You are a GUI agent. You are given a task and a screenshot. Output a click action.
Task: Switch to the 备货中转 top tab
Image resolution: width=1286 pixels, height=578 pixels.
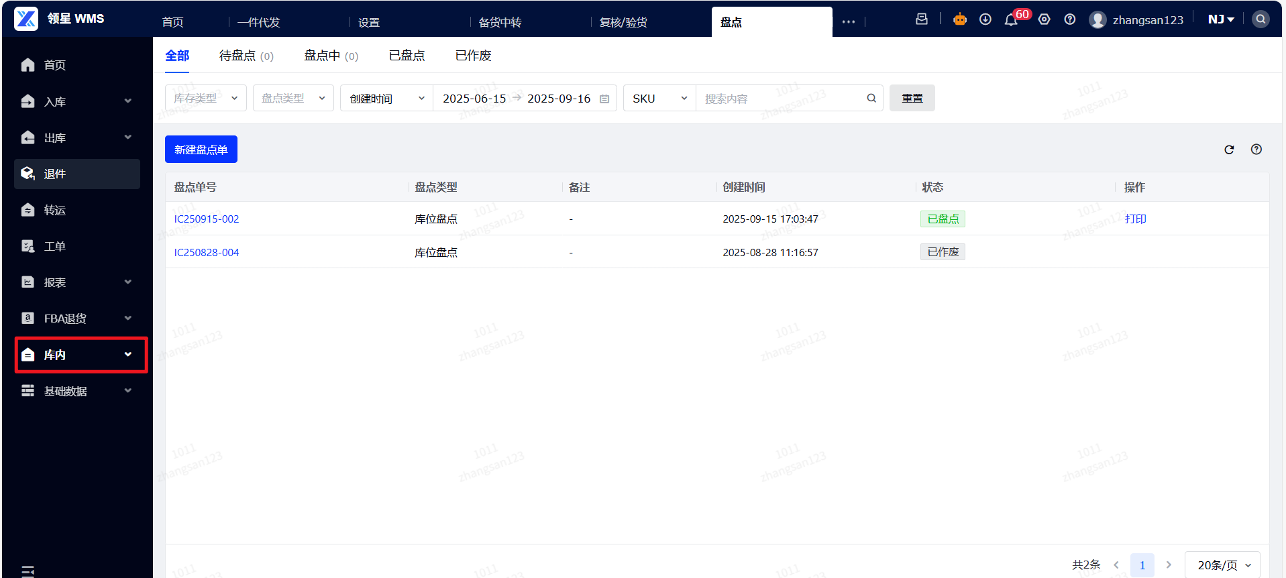pyautogui.click(x=500, y=22)
